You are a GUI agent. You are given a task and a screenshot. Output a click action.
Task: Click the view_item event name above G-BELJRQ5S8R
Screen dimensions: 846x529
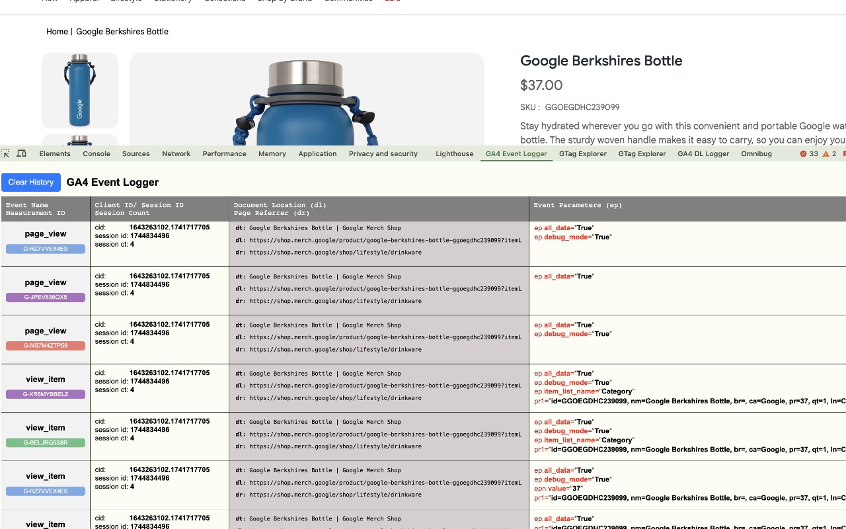46,428
